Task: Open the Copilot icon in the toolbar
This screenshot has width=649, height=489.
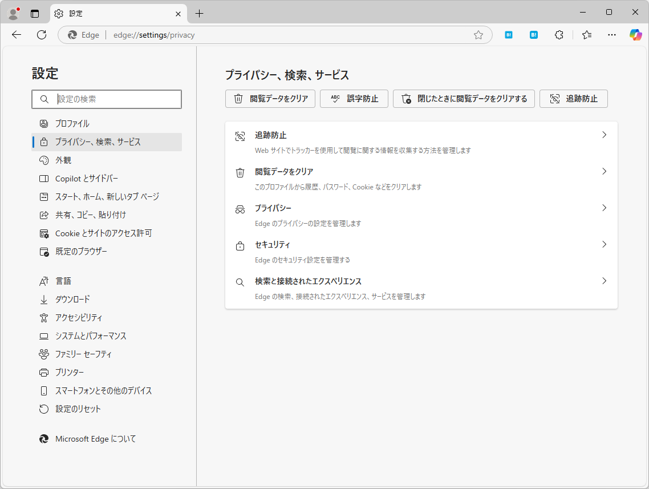Action: coord(635,35)
